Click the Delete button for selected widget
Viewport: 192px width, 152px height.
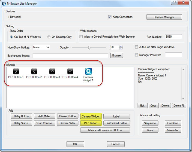tap(165, 106)
